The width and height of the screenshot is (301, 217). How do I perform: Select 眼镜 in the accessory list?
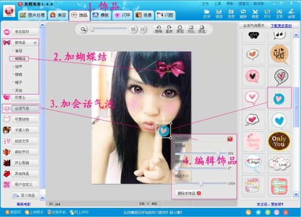pos(19,75)
